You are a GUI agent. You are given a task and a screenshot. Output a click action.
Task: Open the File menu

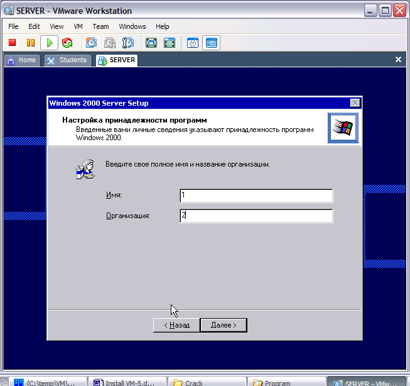(x=13, y=26)
